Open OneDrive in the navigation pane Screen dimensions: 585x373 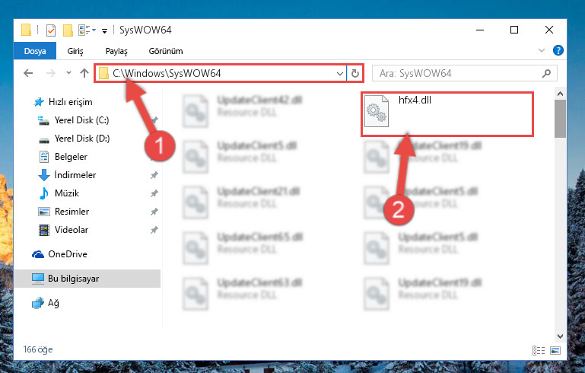pos(68,254)
